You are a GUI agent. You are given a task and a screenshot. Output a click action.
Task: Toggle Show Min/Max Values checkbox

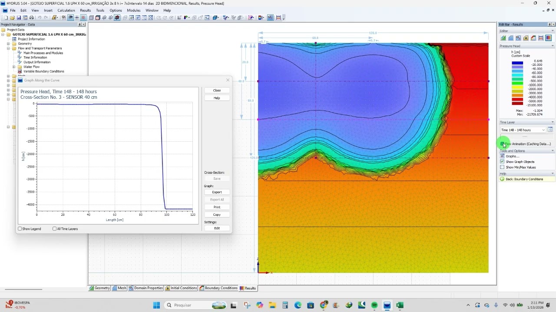point(502,167)
